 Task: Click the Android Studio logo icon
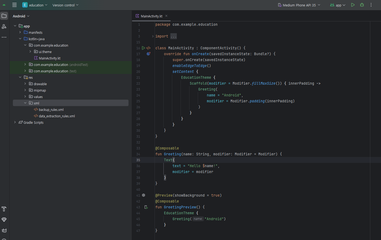tap(4, 5)
